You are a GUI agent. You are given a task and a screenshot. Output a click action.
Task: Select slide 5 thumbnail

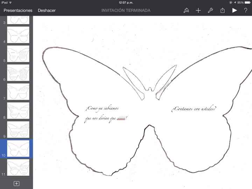click(18, 54)
